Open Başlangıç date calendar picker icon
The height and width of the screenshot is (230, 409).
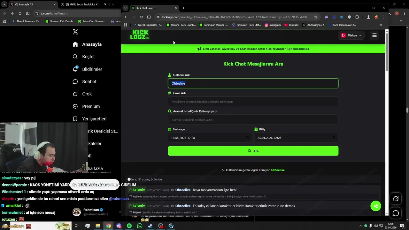pos(247,138)
